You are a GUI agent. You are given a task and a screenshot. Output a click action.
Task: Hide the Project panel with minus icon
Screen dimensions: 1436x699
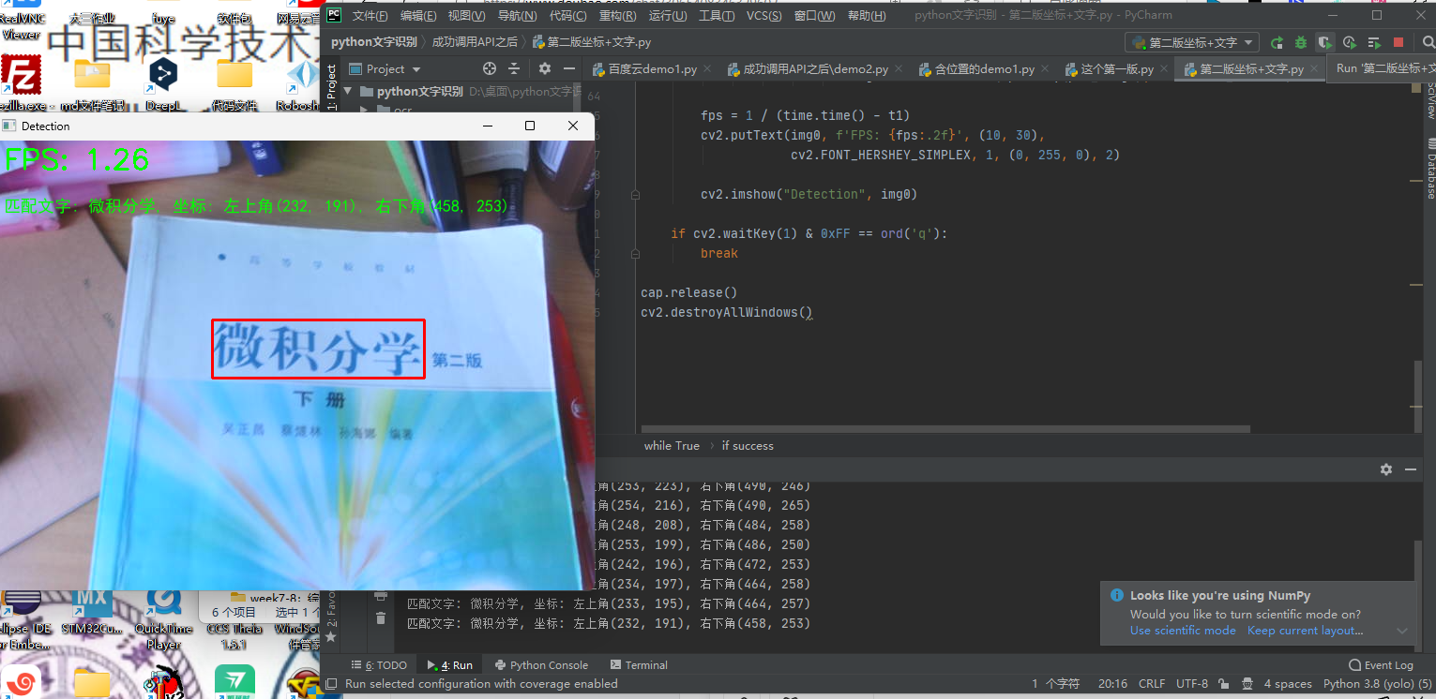pos(569,68)
